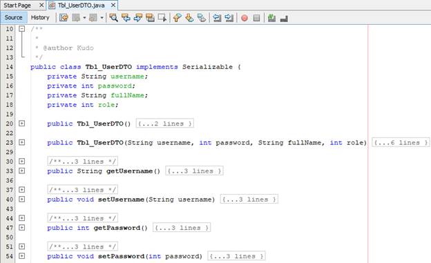Click the '{...2 lines }' folded block

click(165, 124)
